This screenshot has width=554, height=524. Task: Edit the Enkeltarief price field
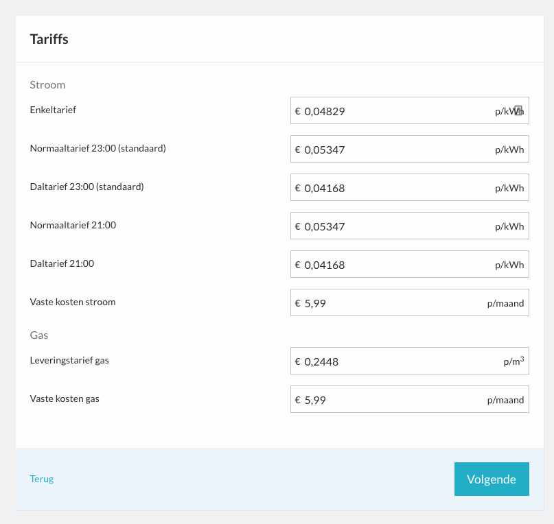tap(410, 110)
